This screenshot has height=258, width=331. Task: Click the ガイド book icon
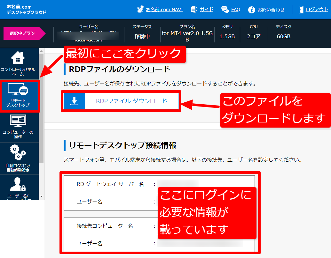click(x=194, y=10)
